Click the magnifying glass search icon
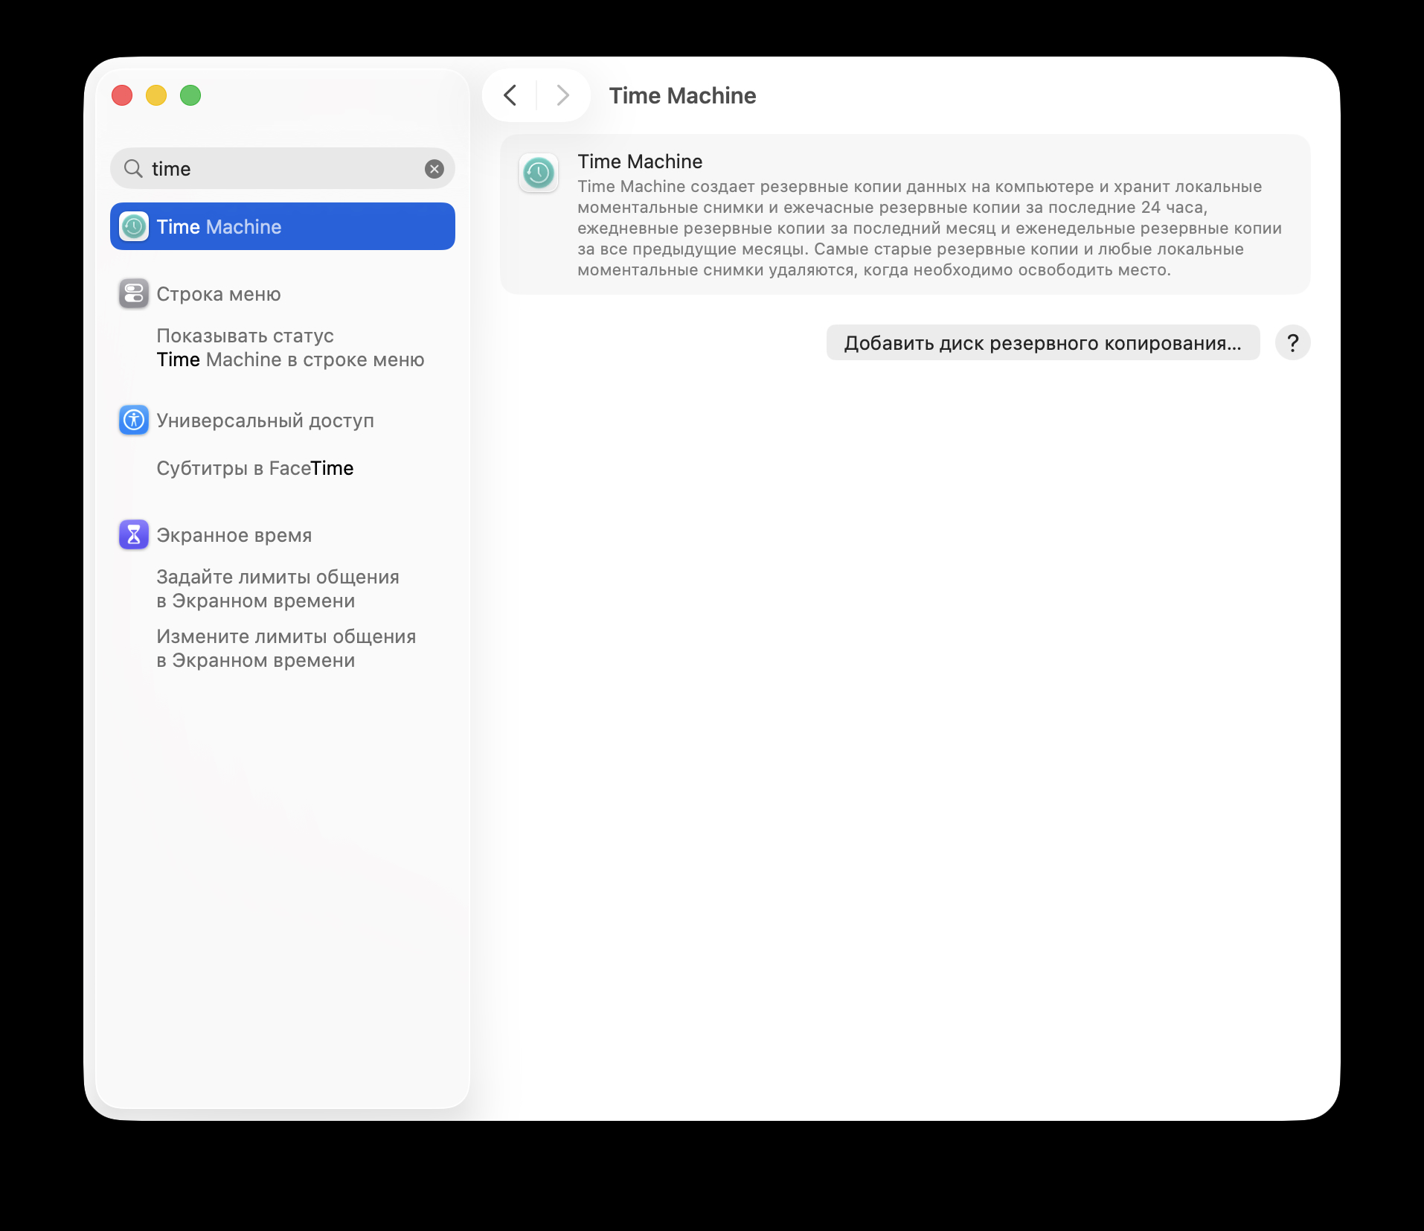 click(133, 169)
